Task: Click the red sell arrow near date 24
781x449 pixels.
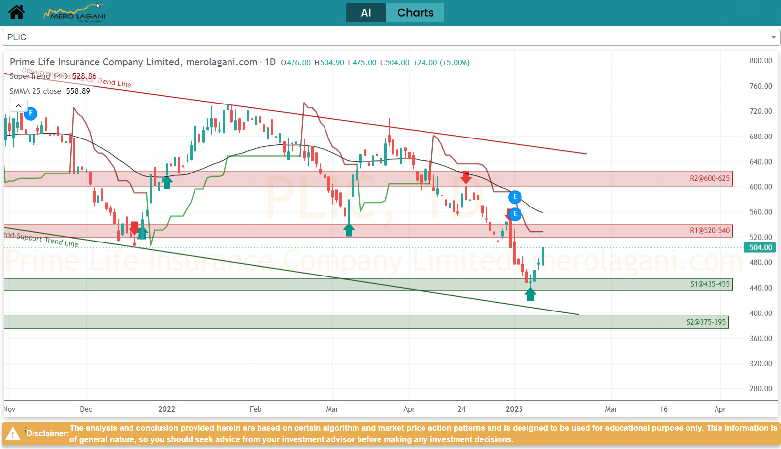Action: click(466, 177)
